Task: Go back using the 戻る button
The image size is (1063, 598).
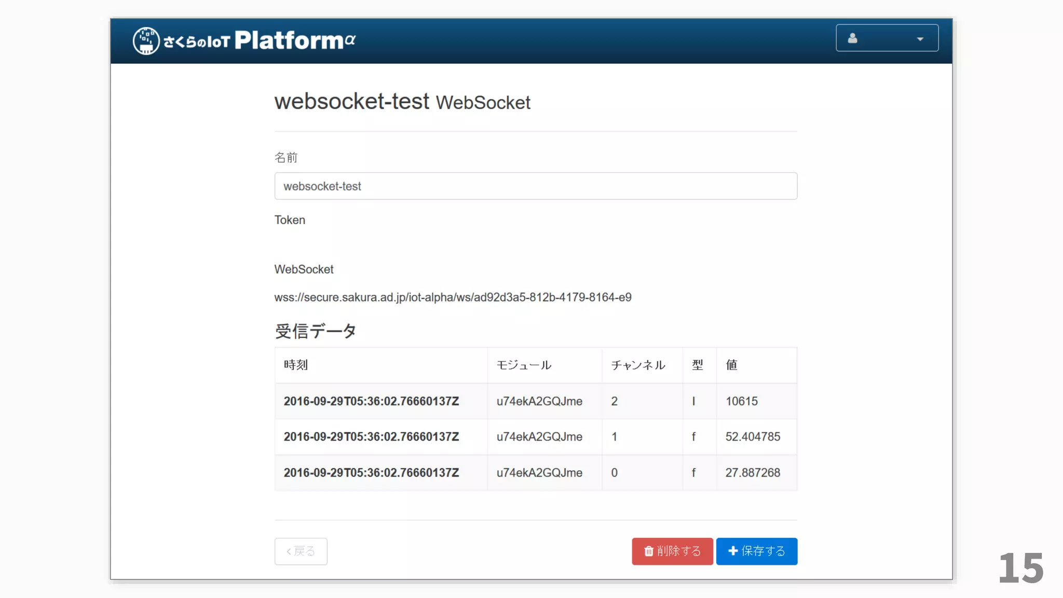Action: point(301,551)
